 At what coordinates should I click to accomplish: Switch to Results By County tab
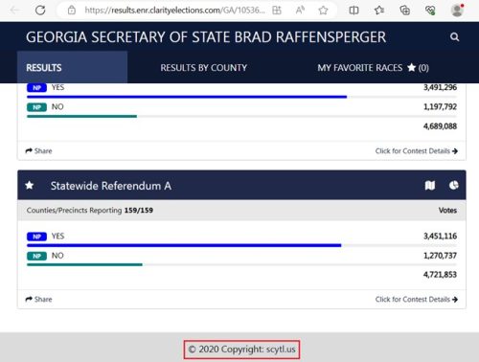click(x=203, y=68)
